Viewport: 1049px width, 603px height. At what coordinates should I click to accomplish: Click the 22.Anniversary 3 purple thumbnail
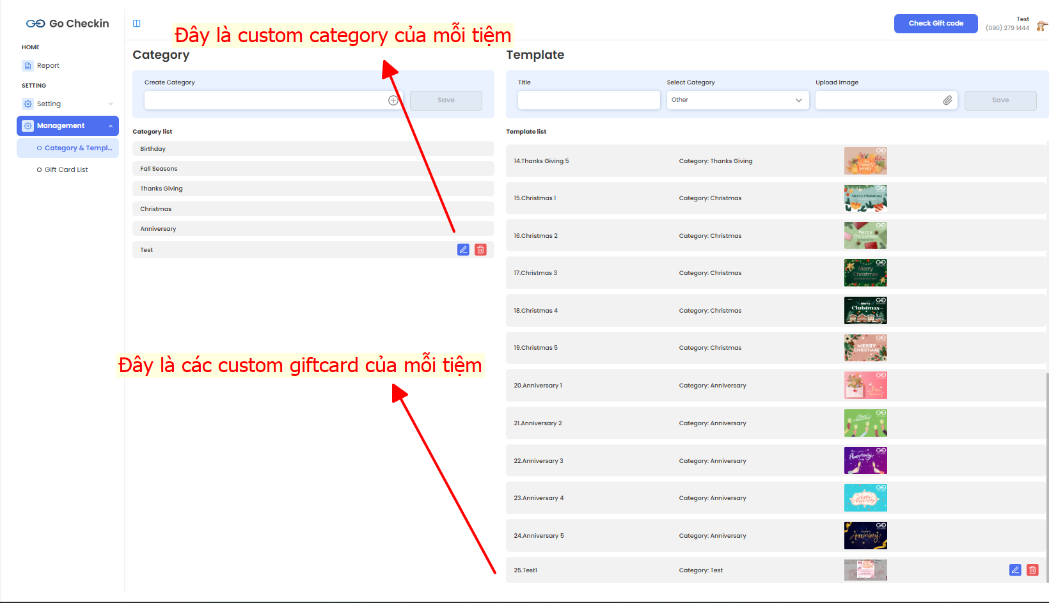click(865, 460)
